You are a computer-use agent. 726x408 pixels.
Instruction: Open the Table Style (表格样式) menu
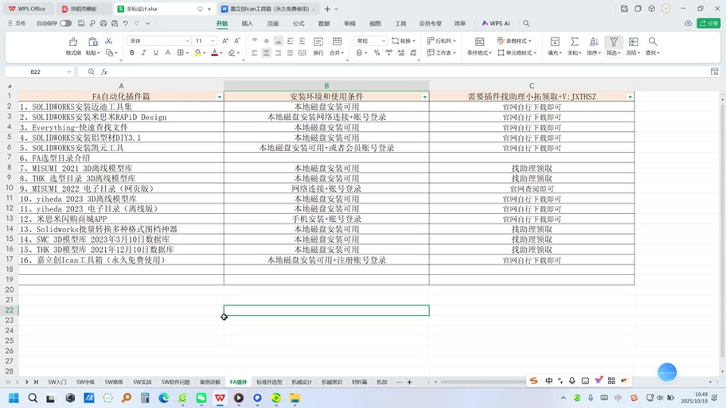click(514, 41)
